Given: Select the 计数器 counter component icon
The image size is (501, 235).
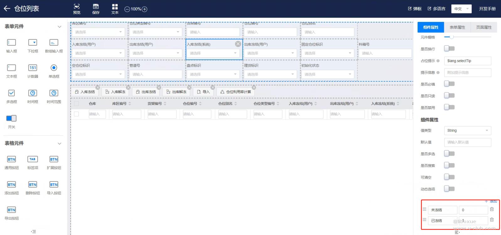Looking at the screenshot, I should coord(33,68).
